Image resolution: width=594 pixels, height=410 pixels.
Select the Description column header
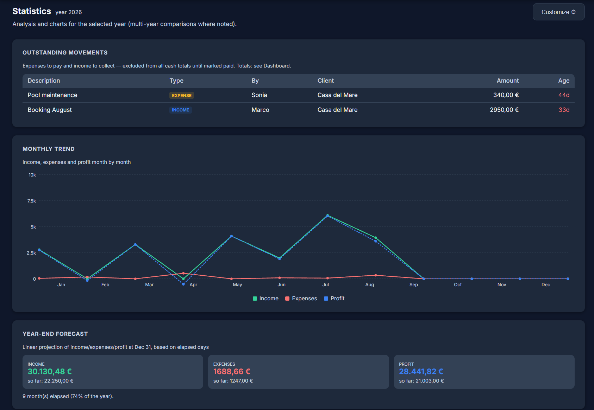click(x=44, y=81)
